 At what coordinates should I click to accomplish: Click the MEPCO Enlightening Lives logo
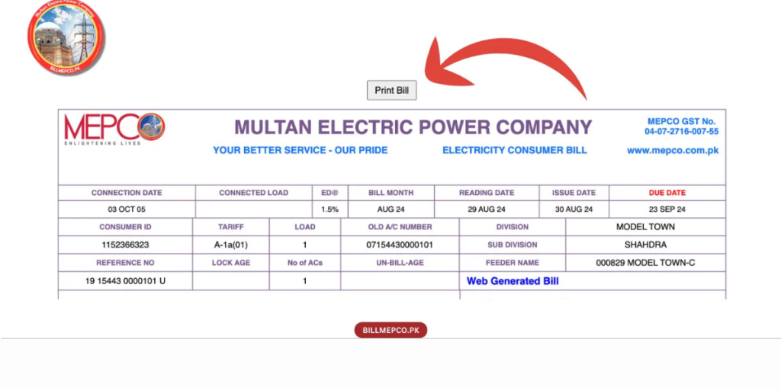coord(114,129)
